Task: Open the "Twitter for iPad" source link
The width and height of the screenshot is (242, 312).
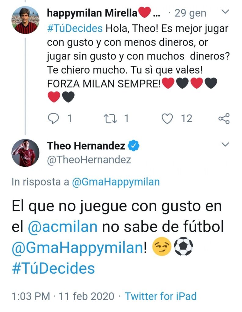Action: click(x=161, y=296)
